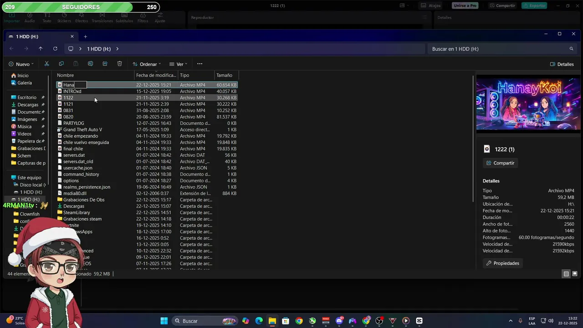This screenshot has height=328, width=583.
Task: Switch to details list view in status bar
Action: click(566, 274)
